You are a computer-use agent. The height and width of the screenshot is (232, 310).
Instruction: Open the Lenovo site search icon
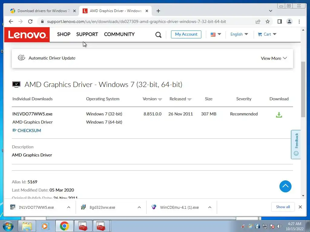click(x=158, y=35)
